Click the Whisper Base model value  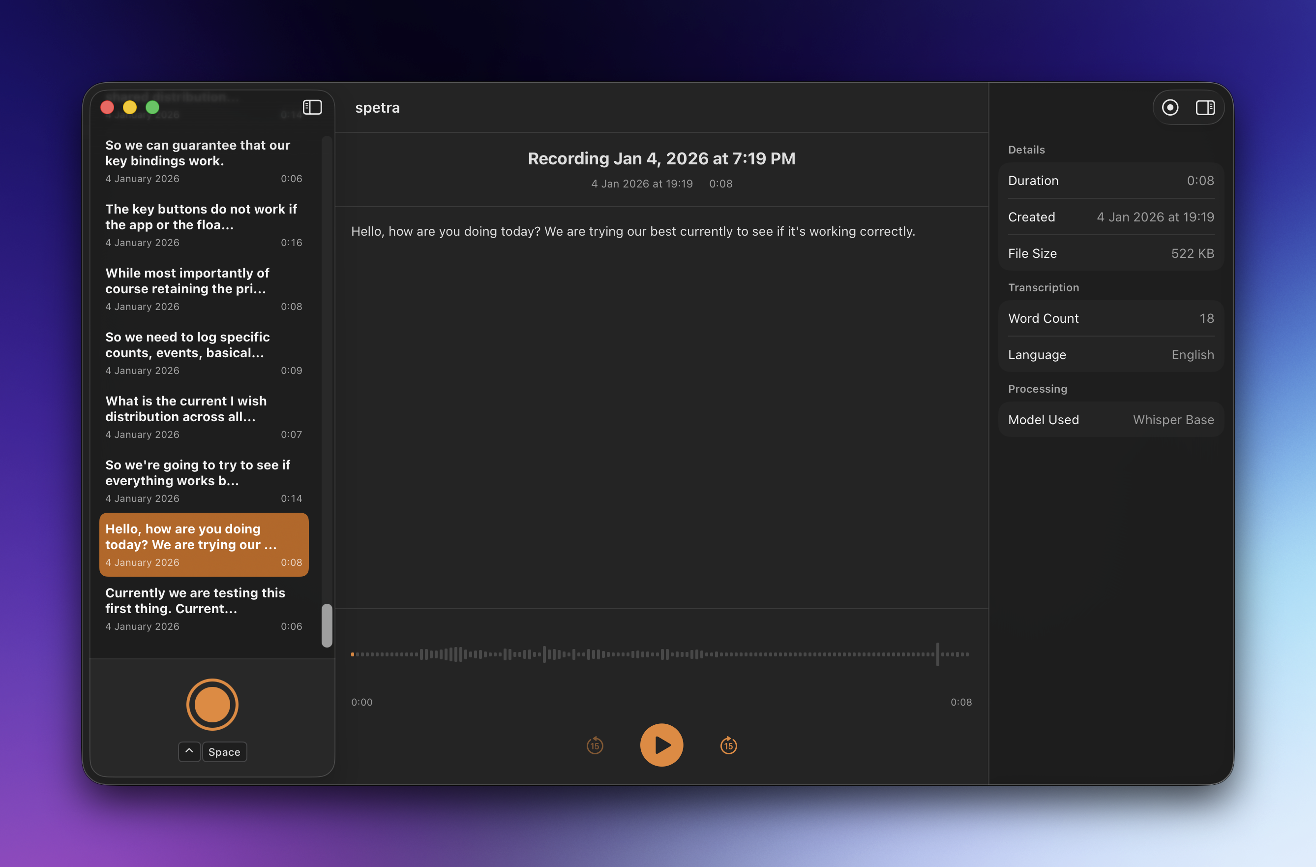[x=1172, y=419]
